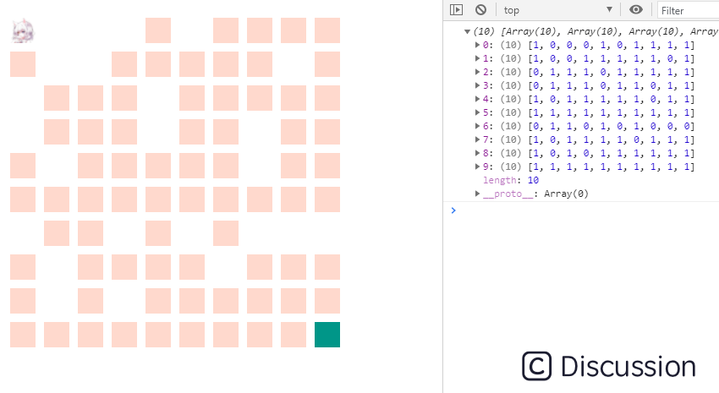Expand array row 1
The image size is (719, 393).
click(477, 58)
